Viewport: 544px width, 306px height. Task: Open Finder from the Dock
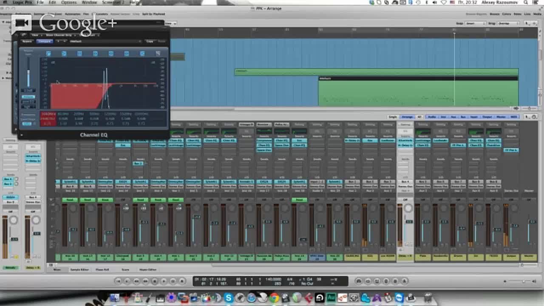pos(115,297)
